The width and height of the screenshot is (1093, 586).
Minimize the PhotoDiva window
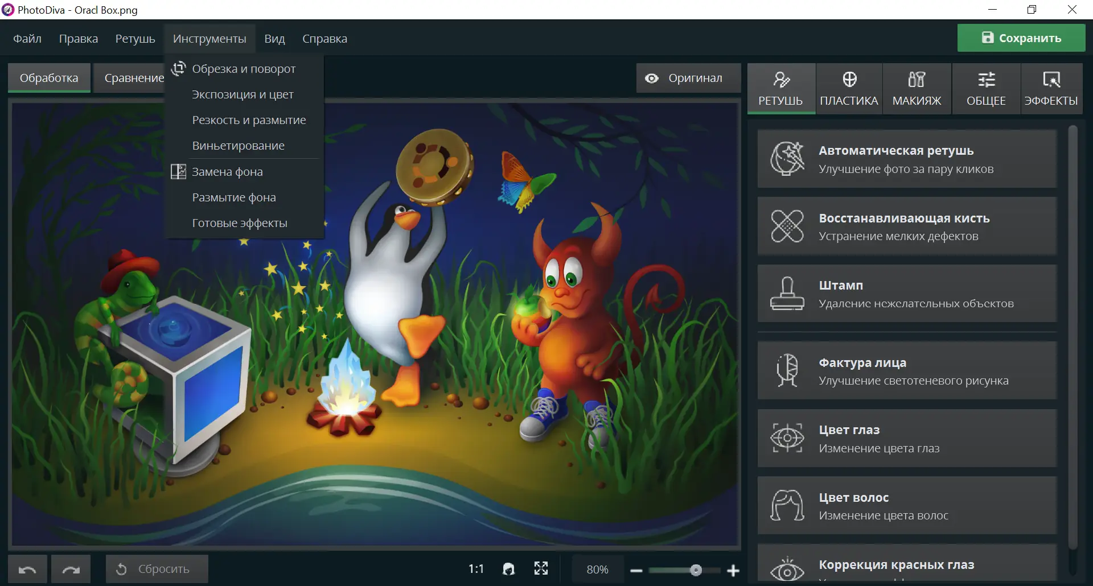coord(992,10)
